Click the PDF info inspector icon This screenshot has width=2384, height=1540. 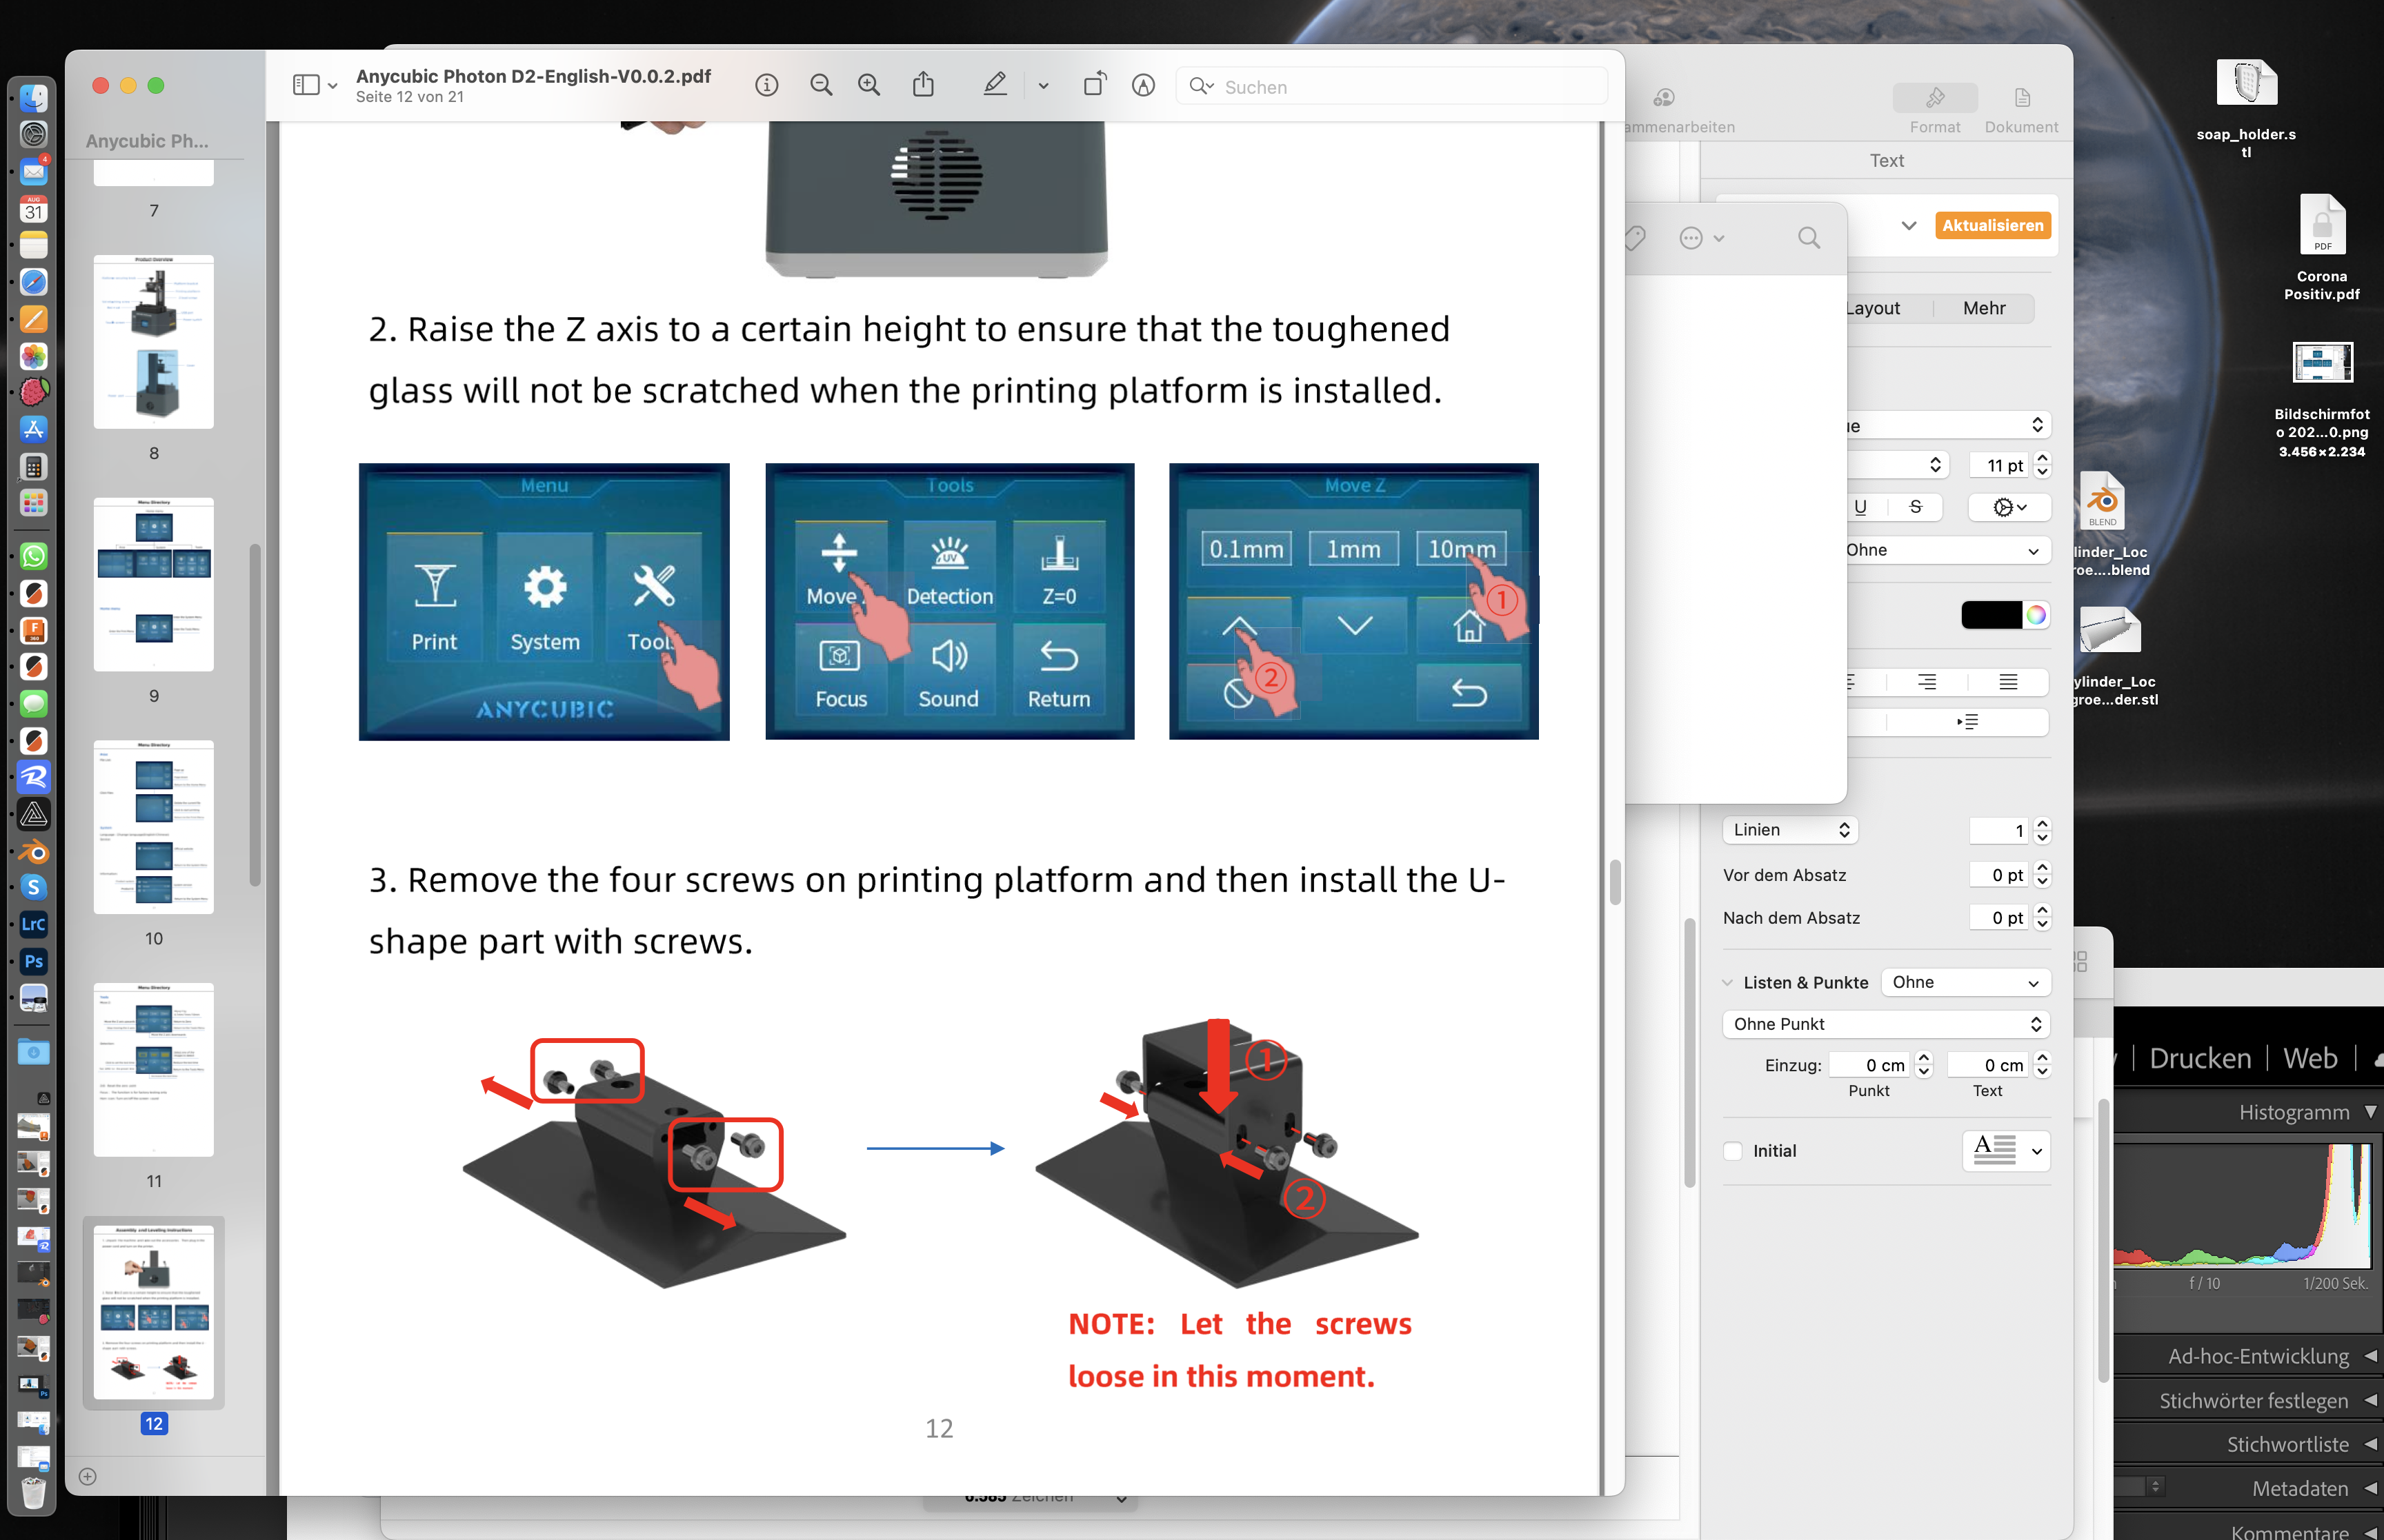point(766,86)
